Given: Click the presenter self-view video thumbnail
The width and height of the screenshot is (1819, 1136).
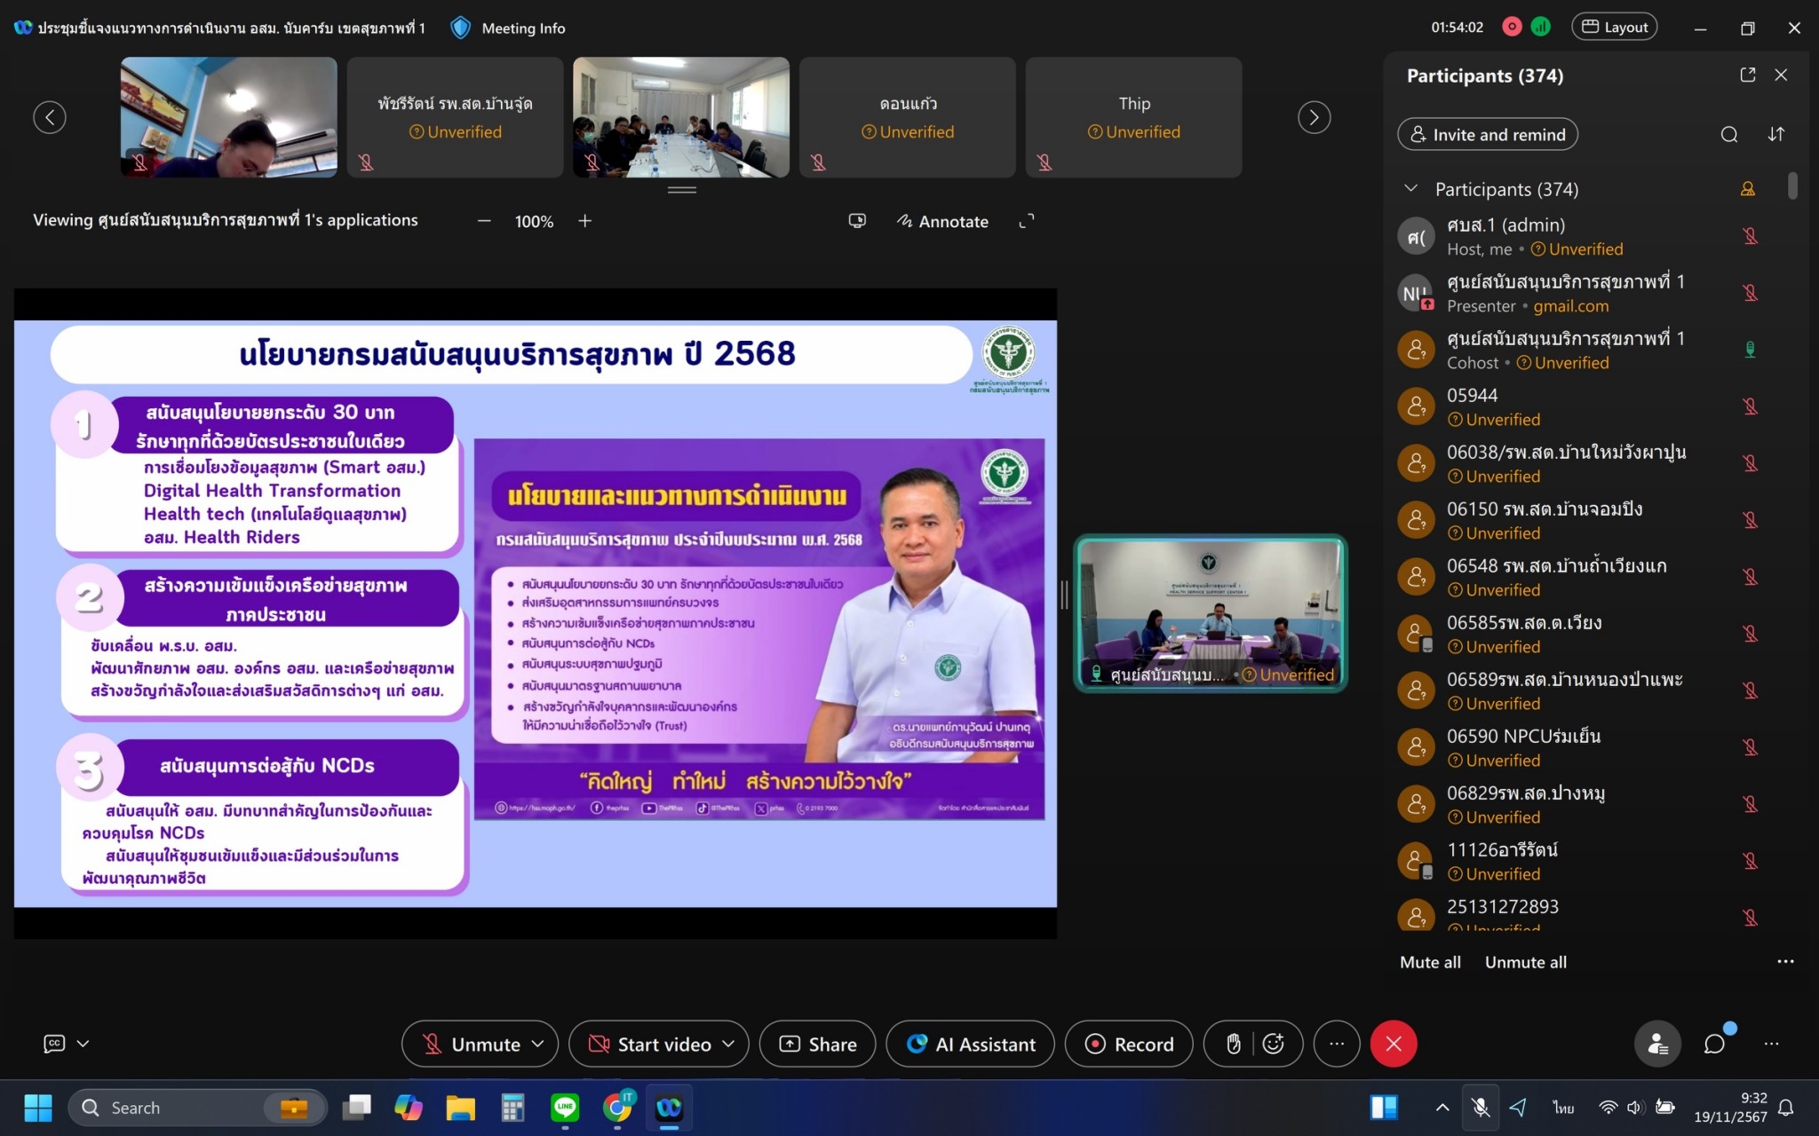Looking at the screenshot, I should pyautogui.click(x=1210, y=613).
